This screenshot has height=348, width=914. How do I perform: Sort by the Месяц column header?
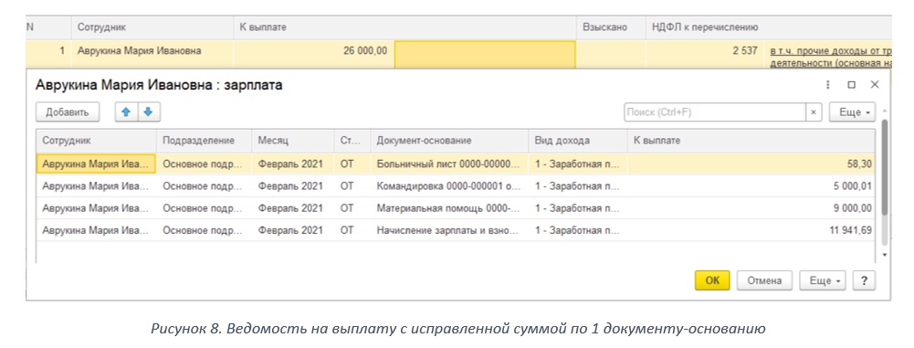pyautogui.click(x=293, y=141)
